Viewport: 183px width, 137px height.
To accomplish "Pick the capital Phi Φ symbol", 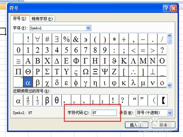I will click(76, 61).
